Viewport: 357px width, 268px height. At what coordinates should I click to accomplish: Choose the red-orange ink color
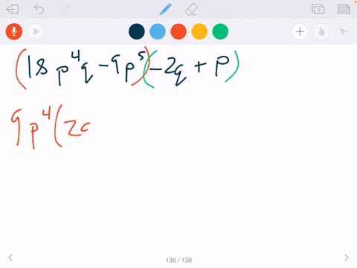178,31
